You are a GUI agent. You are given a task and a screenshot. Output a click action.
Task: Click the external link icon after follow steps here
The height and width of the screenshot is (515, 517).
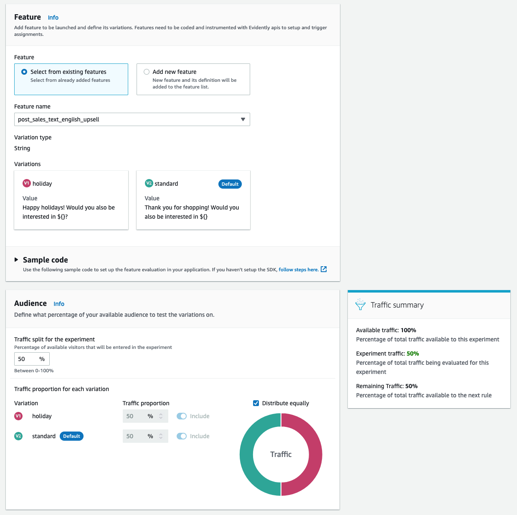[x=324, y=269]
